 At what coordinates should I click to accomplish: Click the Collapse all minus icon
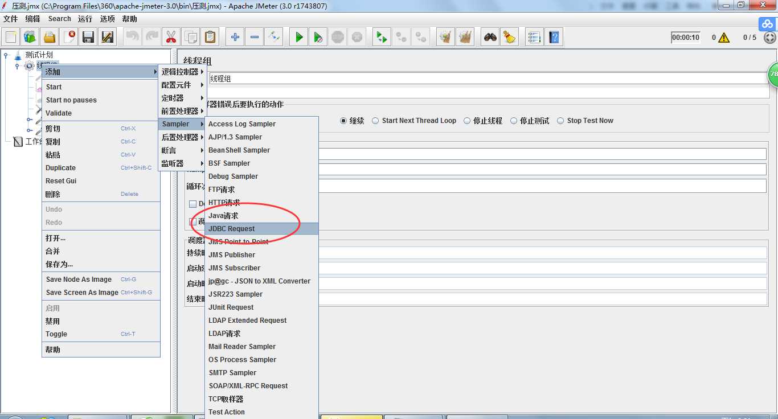coord(254,38)
